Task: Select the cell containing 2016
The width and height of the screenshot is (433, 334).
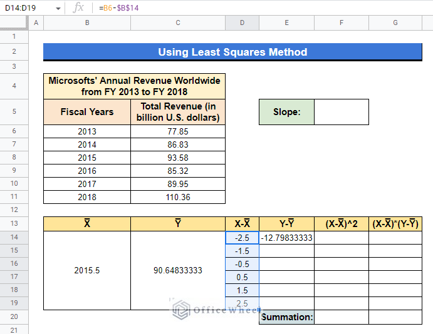Action: click(x=87, y=171)
